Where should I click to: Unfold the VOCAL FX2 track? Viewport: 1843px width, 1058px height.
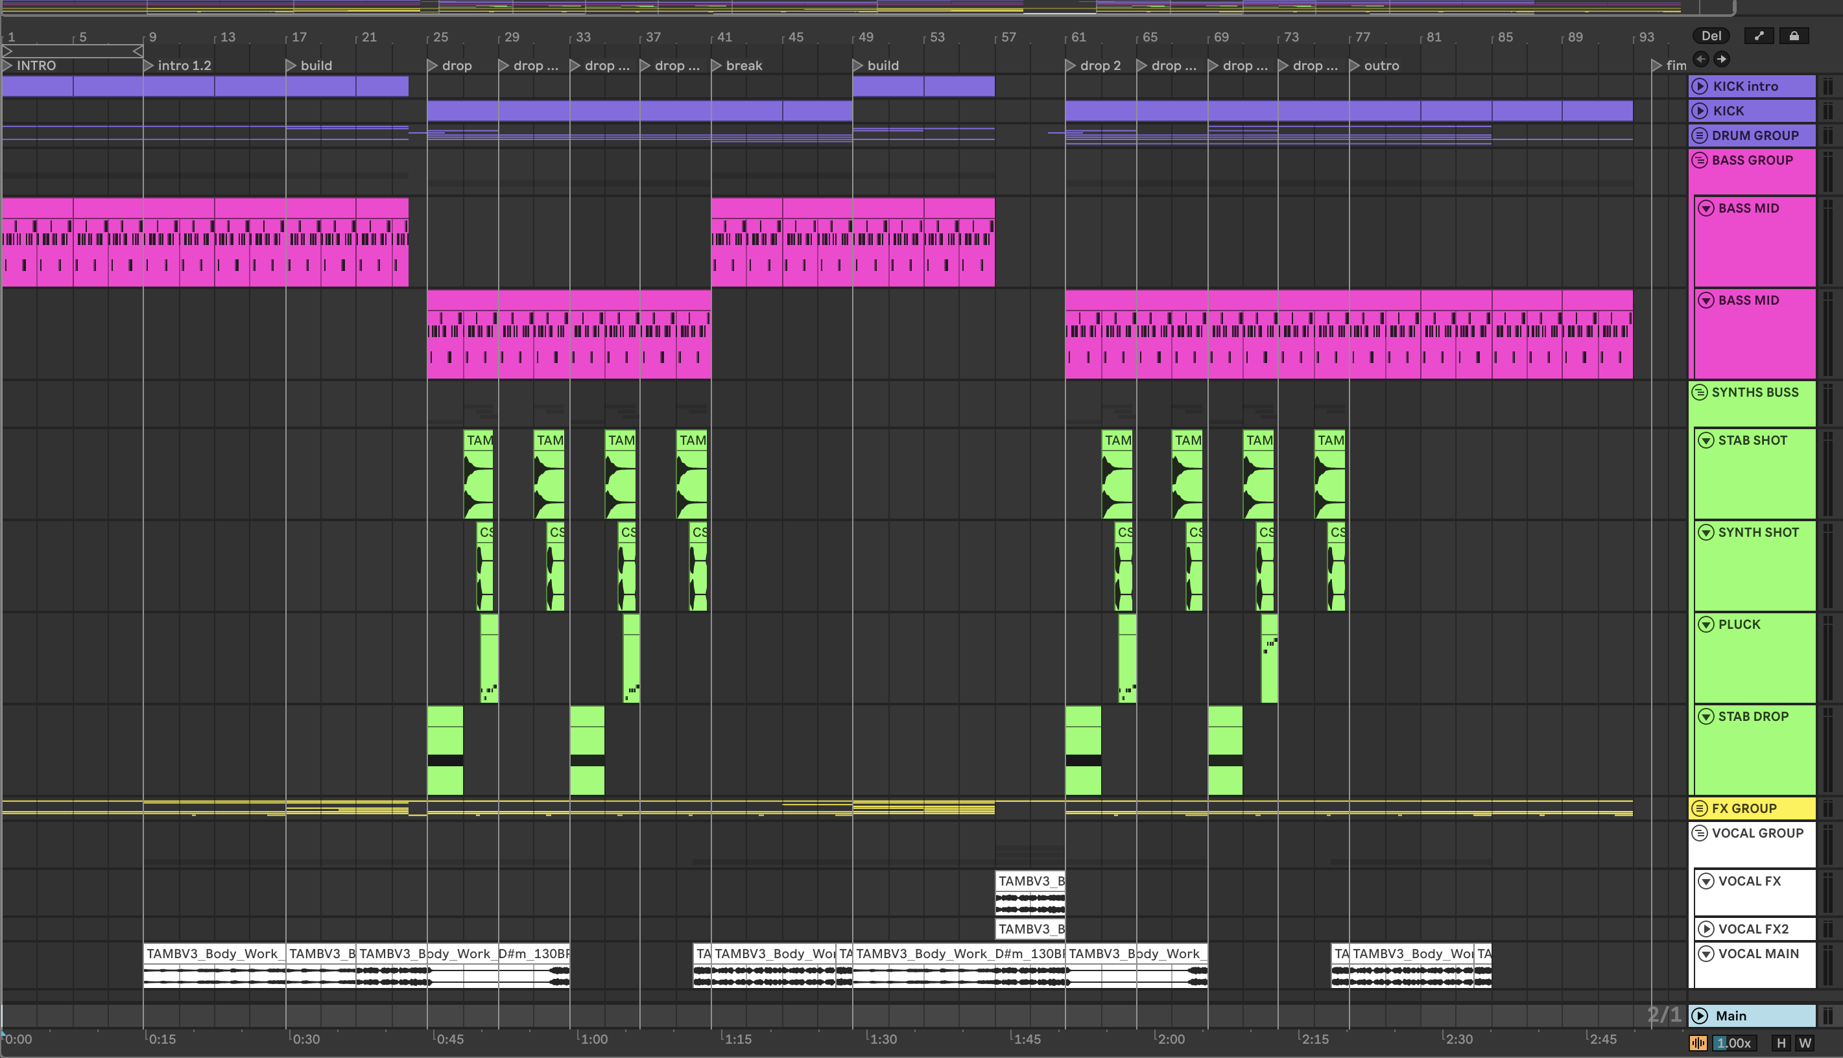1706,928
